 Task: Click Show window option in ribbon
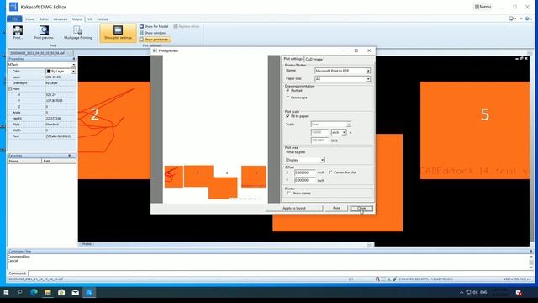(x=152, y=33)
